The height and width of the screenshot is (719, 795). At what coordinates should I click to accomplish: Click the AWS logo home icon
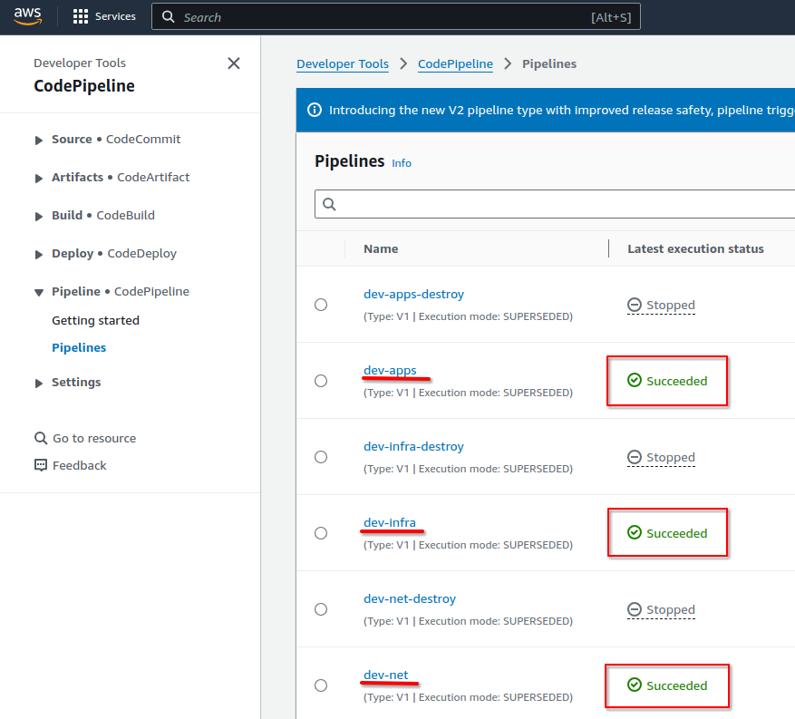(x=27, y=16)
